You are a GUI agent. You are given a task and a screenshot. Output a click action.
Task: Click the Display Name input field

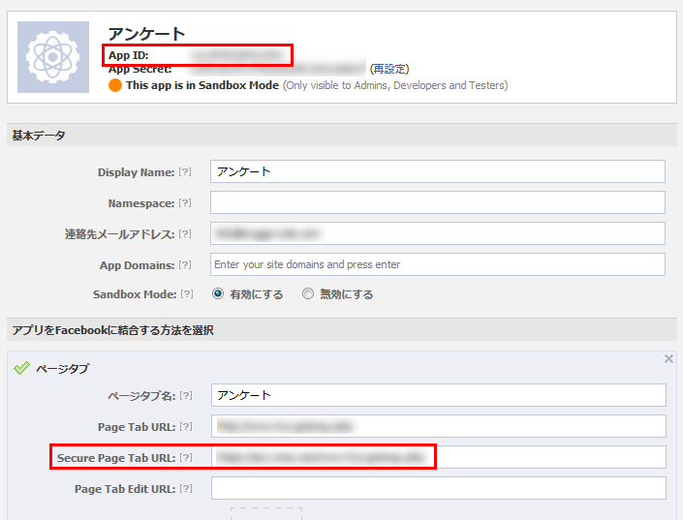click(438, 171)
